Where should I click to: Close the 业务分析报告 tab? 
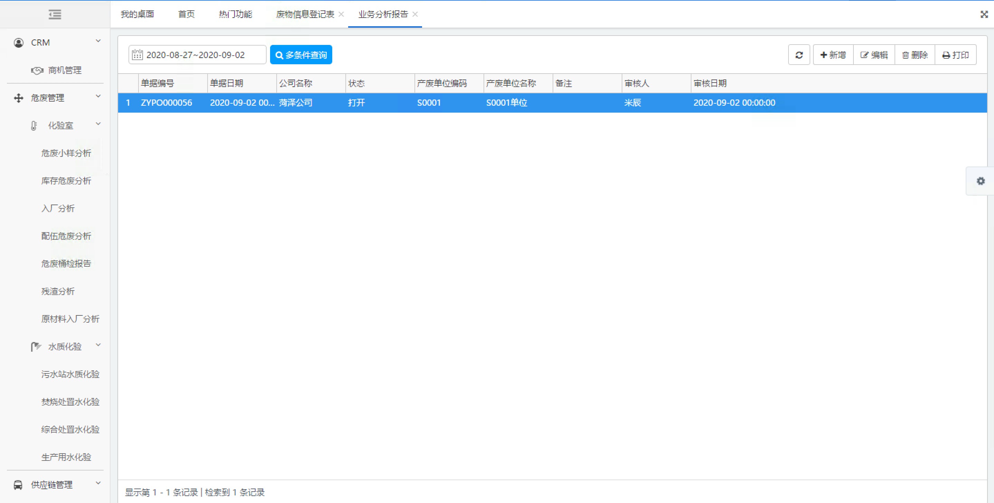(415, 14)
